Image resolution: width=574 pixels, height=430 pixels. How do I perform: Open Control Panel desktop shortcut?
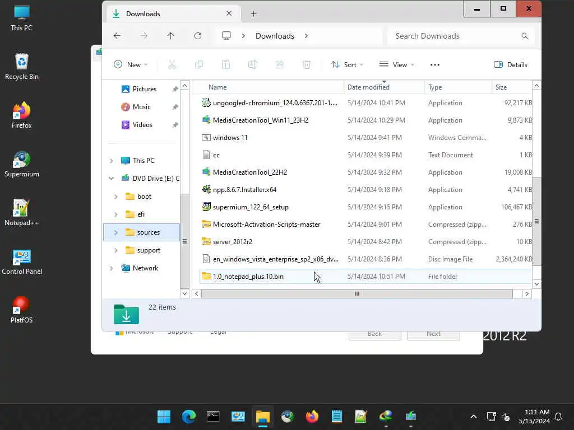[22, 261]
